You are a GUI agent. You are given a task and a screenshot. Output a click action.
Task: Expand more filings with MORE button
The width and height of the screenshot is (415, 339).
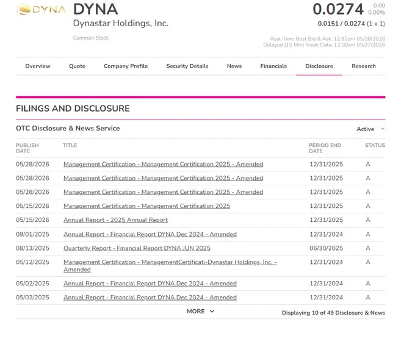click(x=200, y=312)
